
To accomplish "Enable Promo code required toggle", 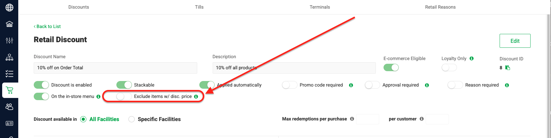I will (289, 85).
